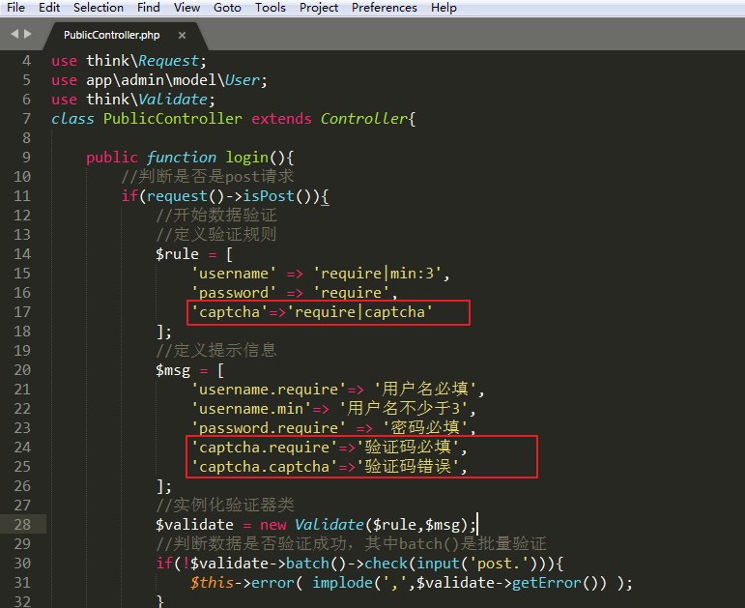Click 'captcha.require' key on line 24
The height and width of the screenshot is (608, 745).
coord(264,448)
